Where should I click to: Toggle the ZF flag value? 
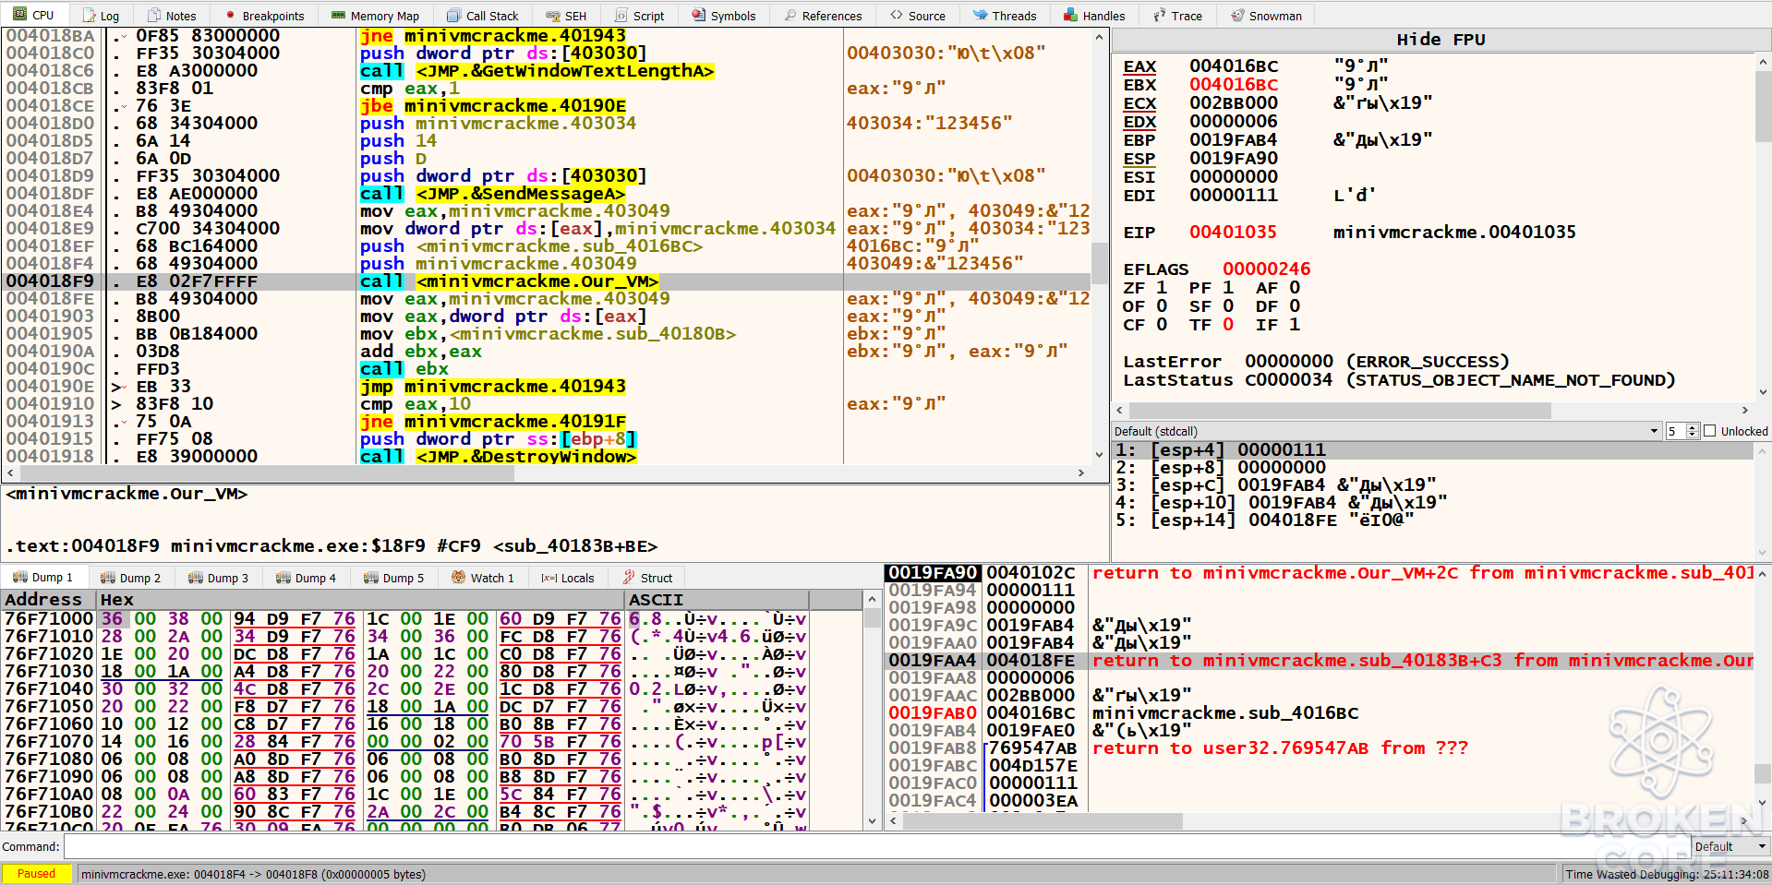click(1162, 288)
